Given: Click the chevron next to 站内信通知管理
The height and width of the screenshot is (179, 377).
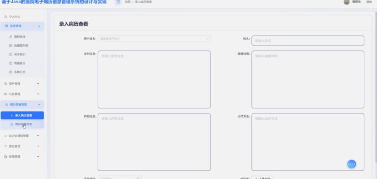Looking at the screenshot, I should click(x=38, y=136).
